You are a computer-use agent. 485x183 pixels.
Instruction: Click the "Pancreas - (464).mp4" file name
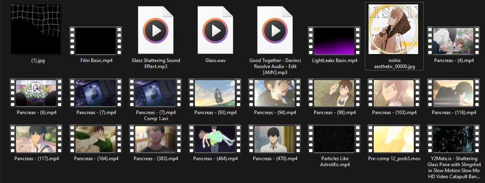pos(216,159)
